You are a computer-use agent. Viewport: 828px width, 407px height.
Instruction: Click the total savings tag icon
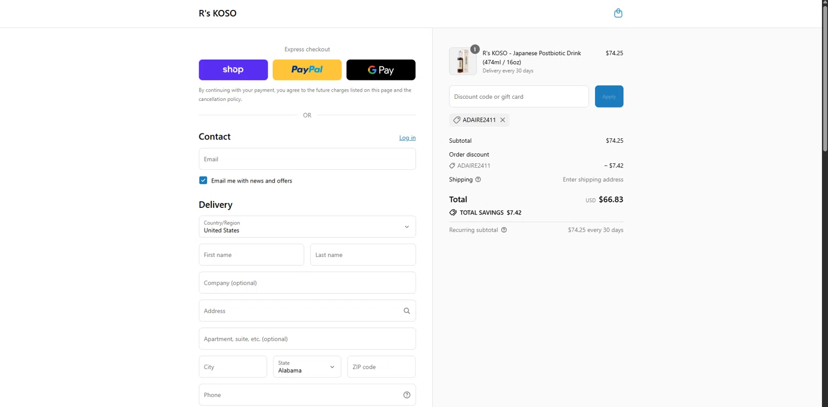453,212
